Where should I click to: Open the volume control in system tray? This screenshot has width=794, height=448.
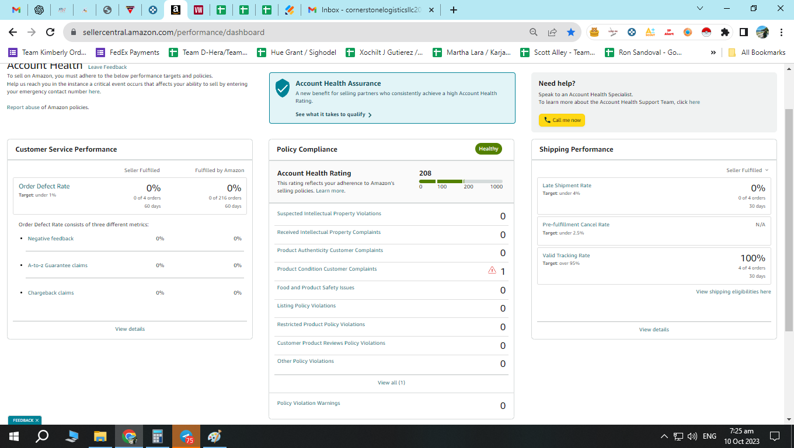(x=692, y=436)
